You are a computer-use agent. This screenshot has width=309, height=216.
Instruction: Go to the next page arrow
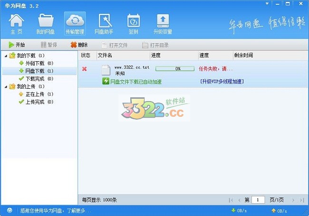(293, 200)
